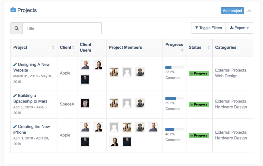Click inside the Title search field
Screen dimensions: 263x166
(62, 28)
